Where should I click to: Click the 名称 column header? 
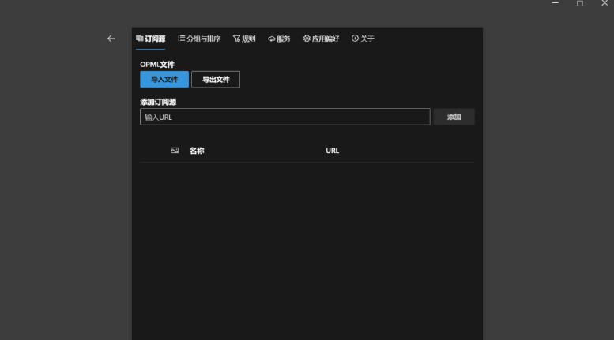pyautogui.click(x=197, y=151)
